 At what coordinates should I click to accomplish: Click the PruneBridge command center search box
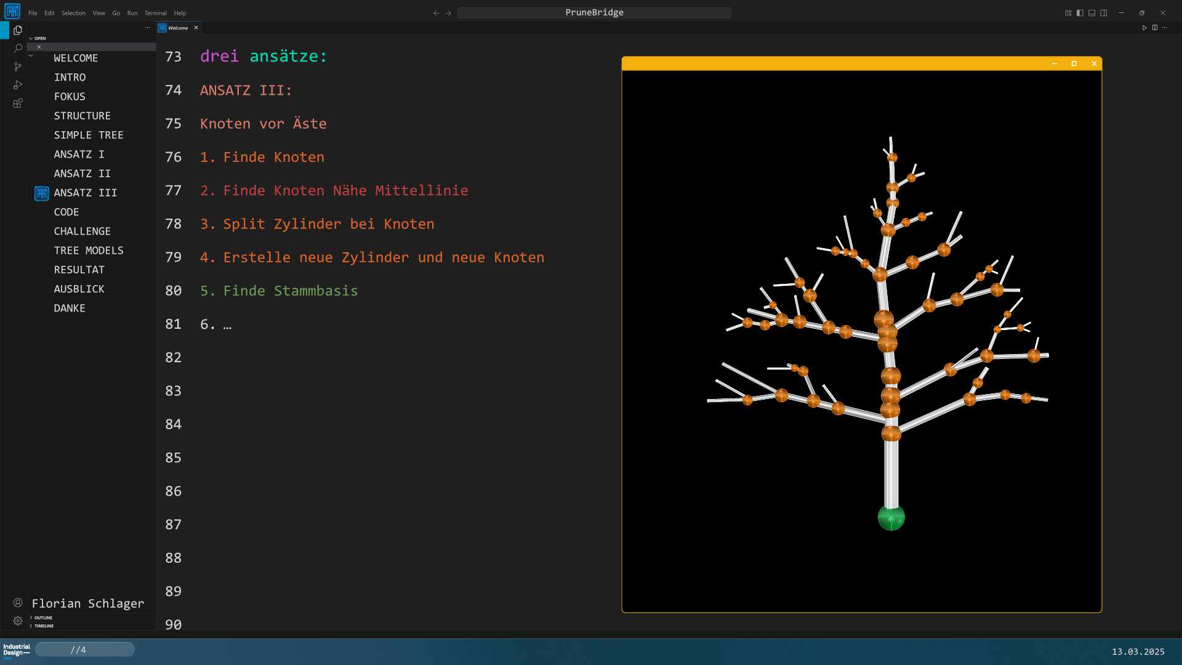click(594, 12)
